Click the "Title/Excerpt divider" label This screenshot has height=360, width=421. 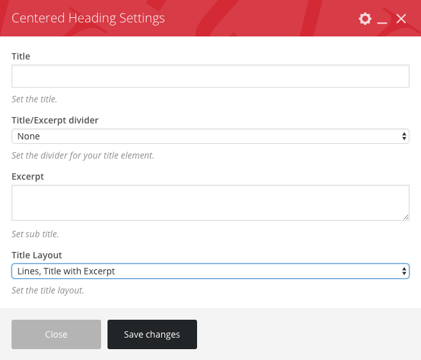pyautogui.click(x=55, y=120)
